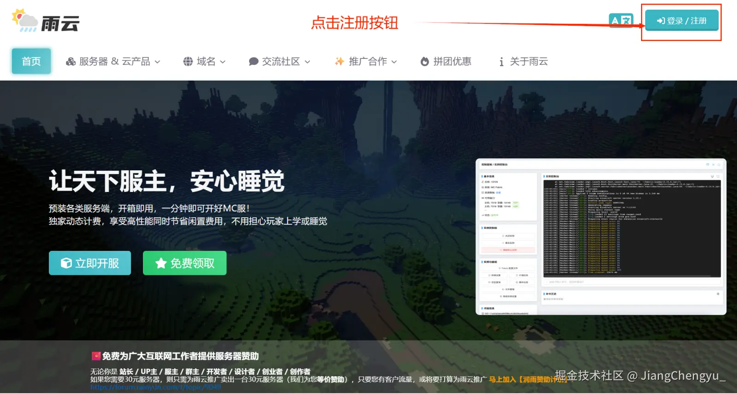Open the 关于雨云 page

tap(523, 61)
